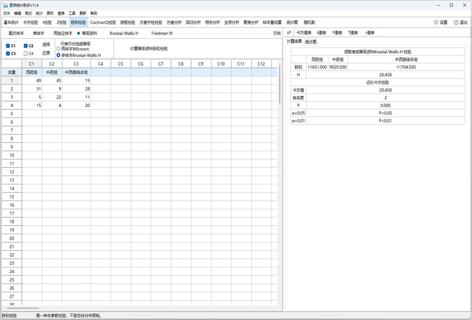472x320 pixels.
Task: Choose the 配对样本 sub-option
Action: pyautogui.click(x=16, y=33)
